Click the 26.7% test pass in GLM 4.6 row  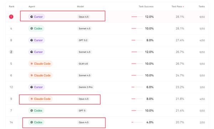click(x=180, y=64)
